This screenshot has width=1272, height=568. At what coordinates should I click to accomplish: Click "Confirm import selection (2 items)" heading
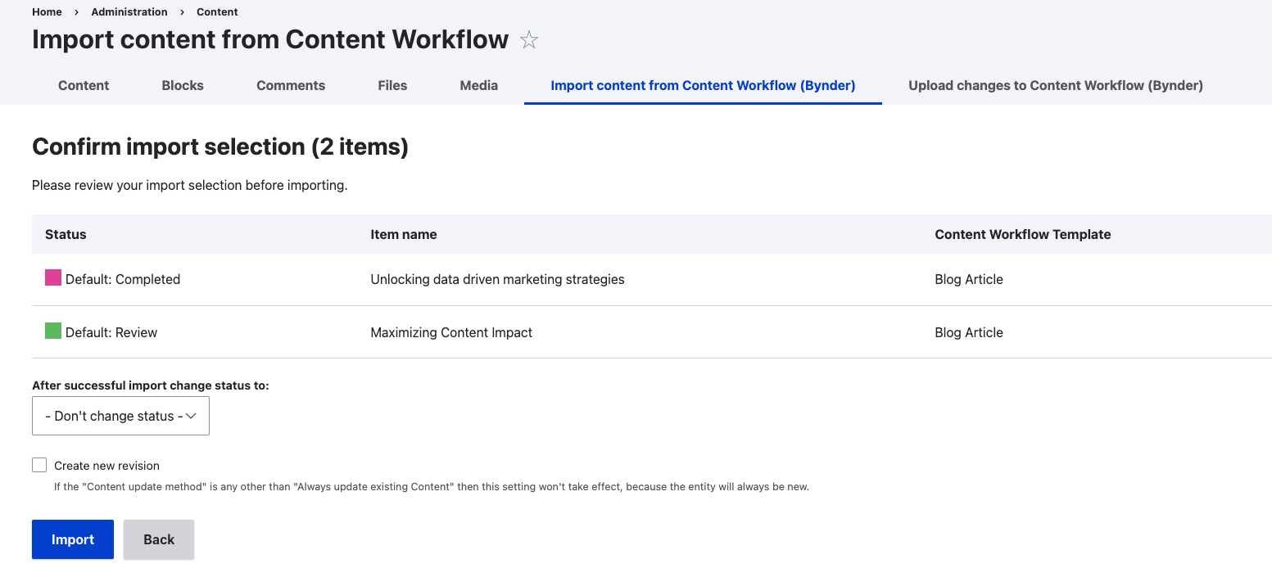click(220, 147)
